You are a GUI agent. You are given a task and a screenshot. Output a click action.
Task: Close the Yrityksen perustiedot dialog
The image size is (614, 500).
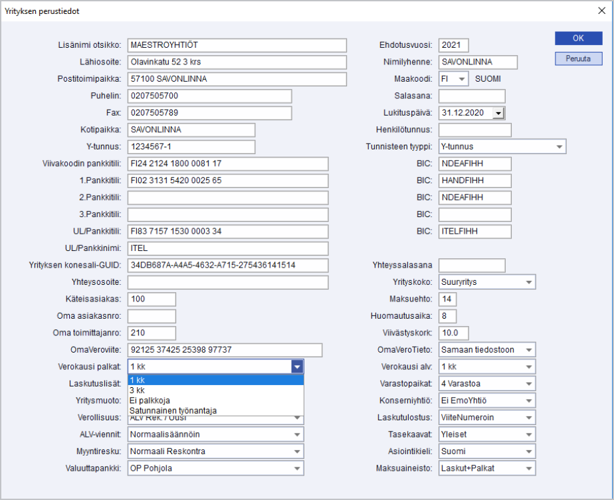pos(602,11)
